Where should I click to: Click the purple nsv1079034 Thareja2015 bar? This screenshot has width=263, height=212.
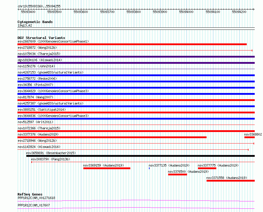coord(136,57)
